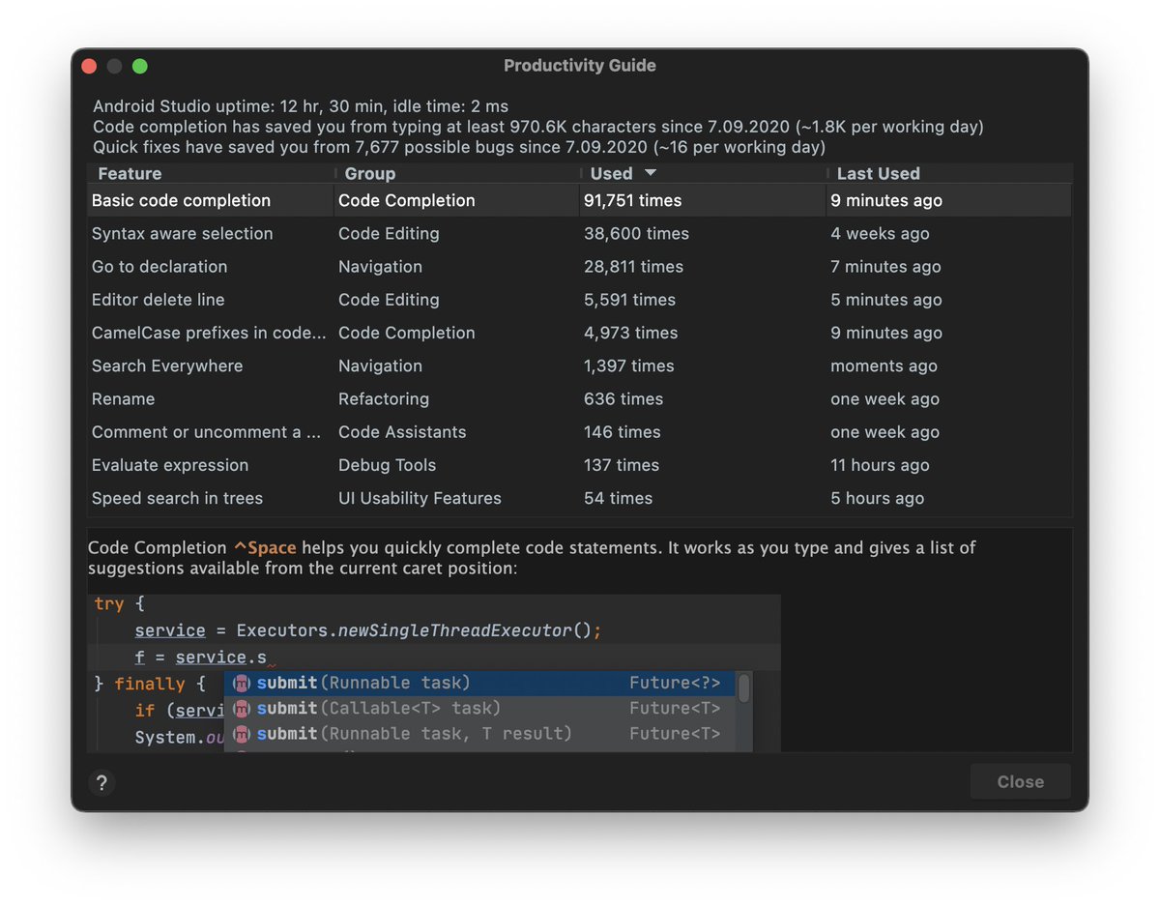
Task: Click the 5 minutes ago cell
Action: (885, 300)
